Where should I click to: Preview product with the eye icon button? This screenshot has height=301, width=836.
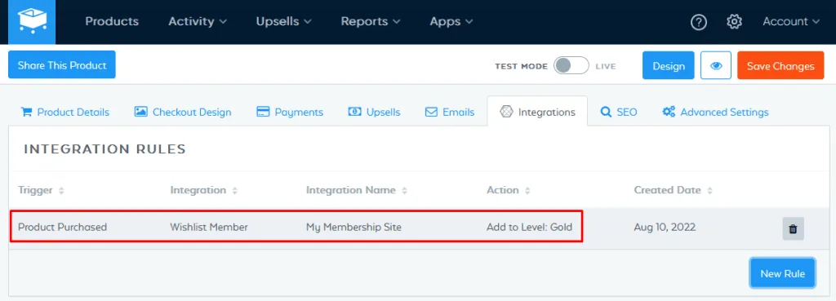point(715,65)
